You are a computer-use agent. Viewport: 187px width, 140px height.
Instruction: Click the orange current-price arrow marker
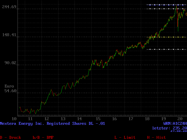pos(186,14)
